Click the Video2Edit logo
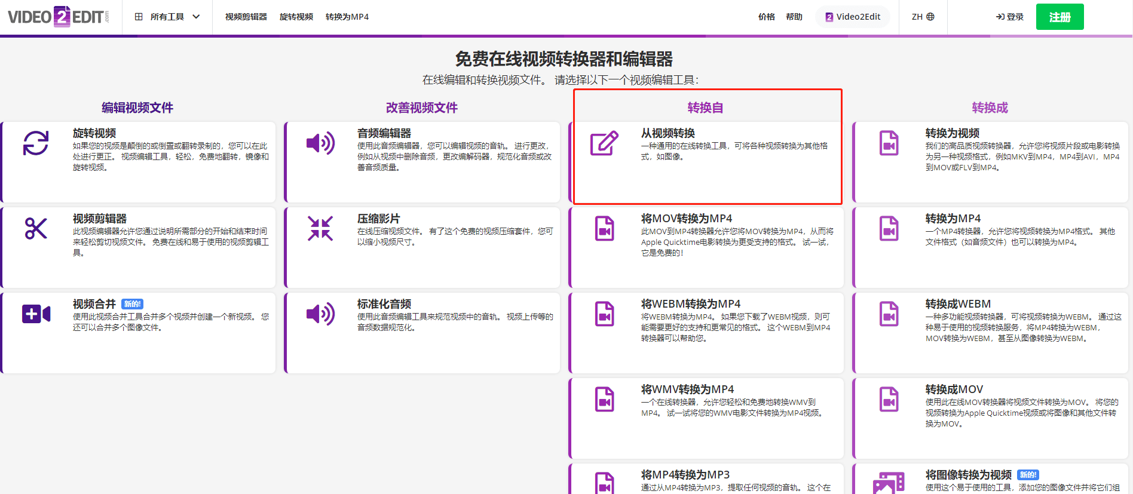The height and width of the screenshot is (494, 1133). [59, 17]
